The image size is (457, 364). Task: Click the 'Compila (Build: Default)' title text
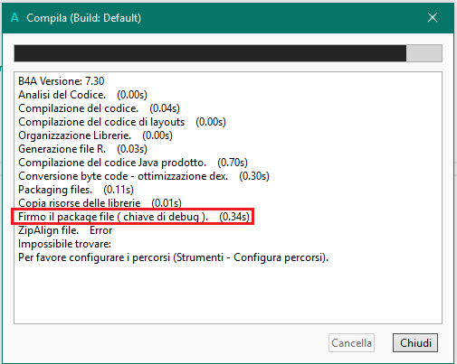point(83,18)
